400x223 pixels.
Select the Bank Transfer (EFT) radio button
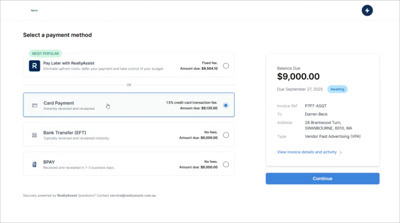[226, 135]
